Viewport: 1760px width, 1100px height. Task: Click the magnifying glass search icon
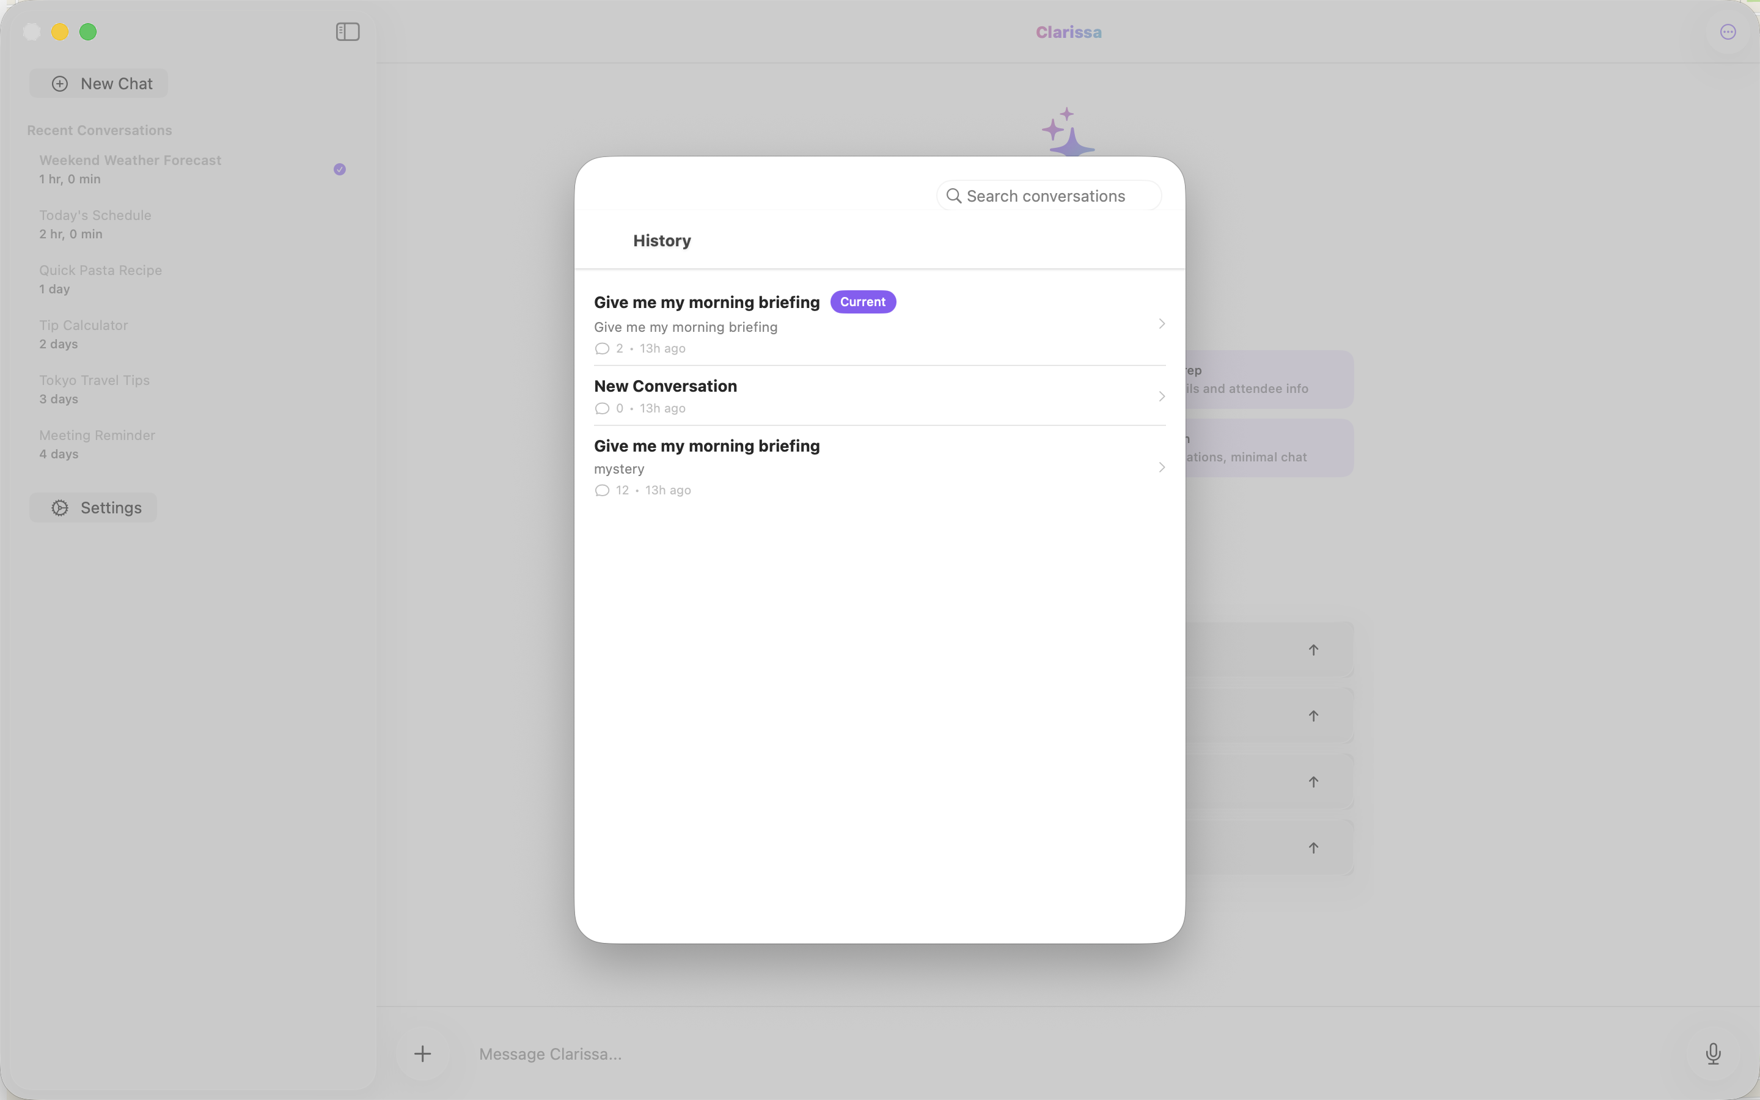coord(953,196)
